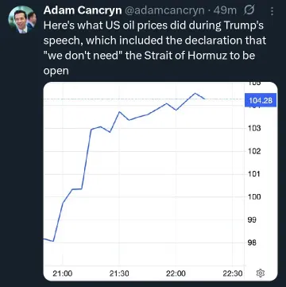Click the 21:00 time axis label
The image size is (286, 287).
(63, 273)
